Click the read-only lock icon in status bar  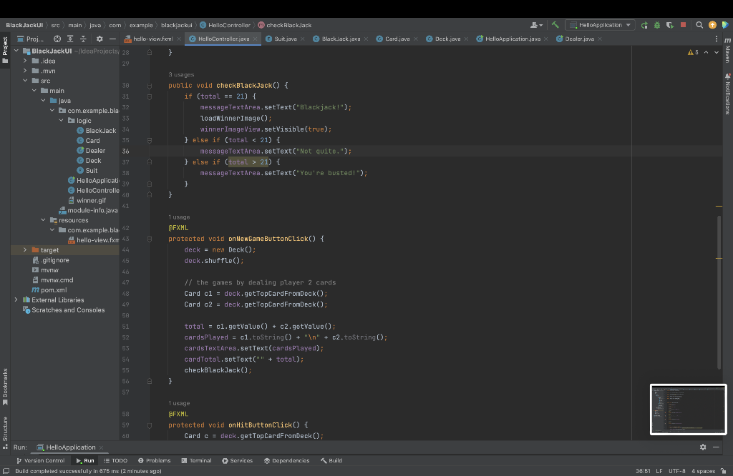(x=724, y=471)
